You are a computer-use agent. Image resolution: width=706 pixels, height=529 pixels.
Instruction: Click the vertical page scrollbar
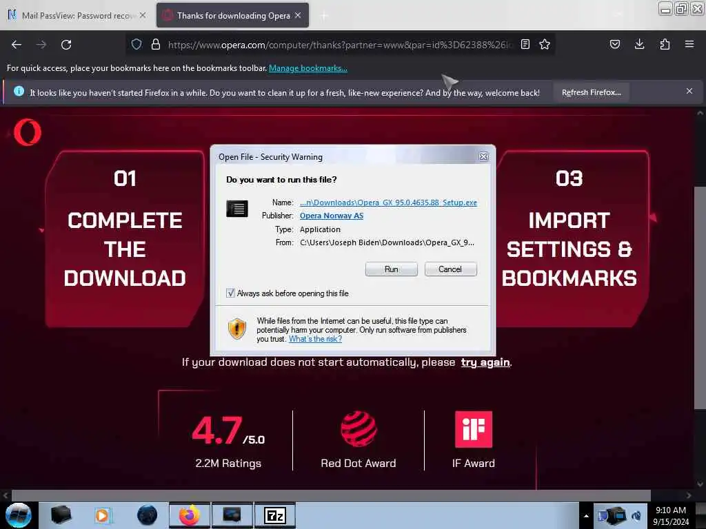point(700,297)
